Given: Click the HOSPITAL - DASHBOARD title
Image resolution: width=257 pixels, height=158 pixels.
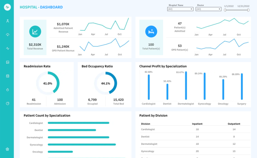Looking at the screenshot, I should [41, 7].
